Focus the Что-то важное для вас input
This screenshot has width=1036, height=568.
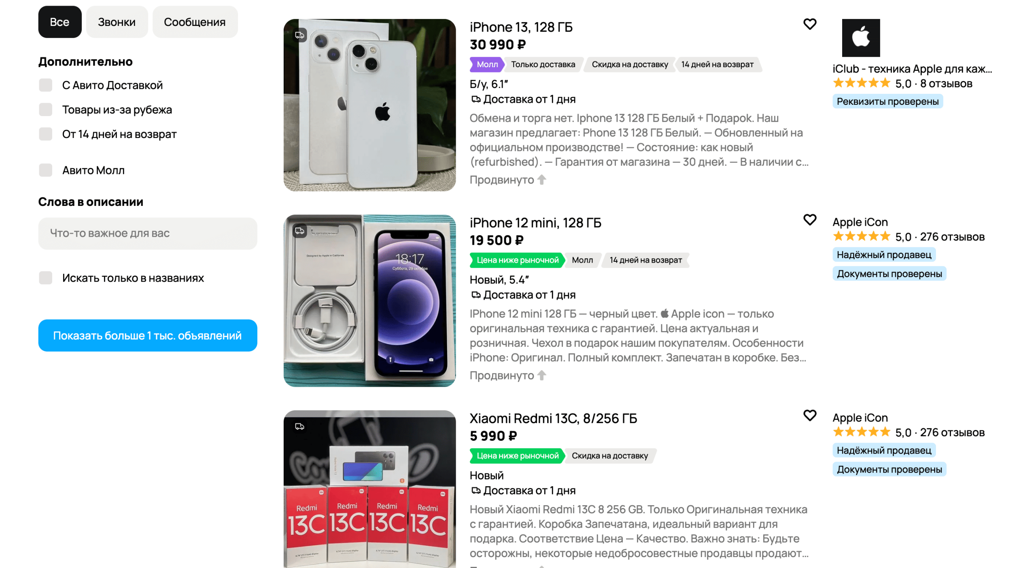(x=147, y=233)
